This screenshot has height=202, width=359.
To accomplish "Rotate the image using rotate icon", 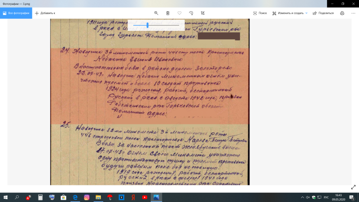I will (191, 13).
